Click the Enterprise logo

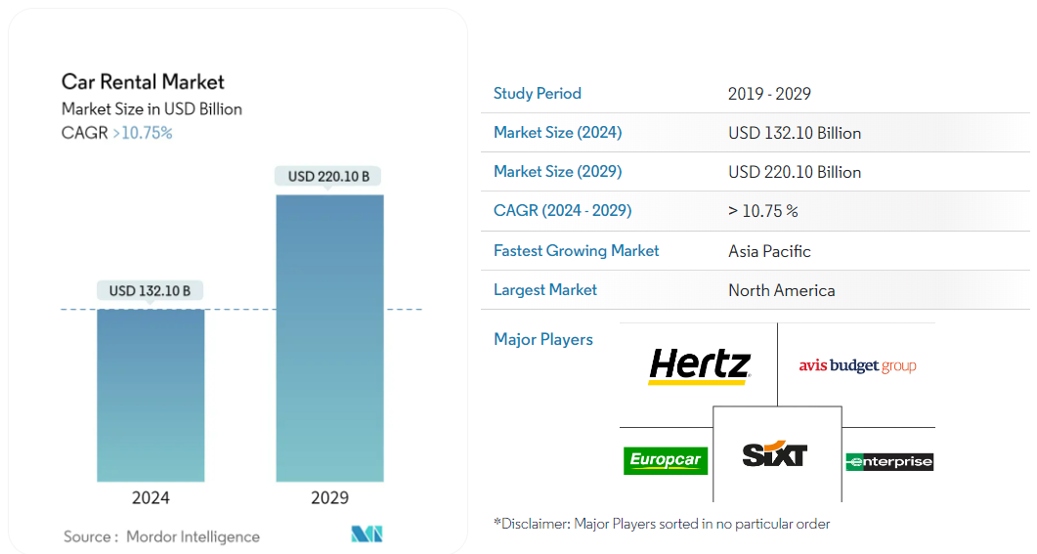click(889, 461)
